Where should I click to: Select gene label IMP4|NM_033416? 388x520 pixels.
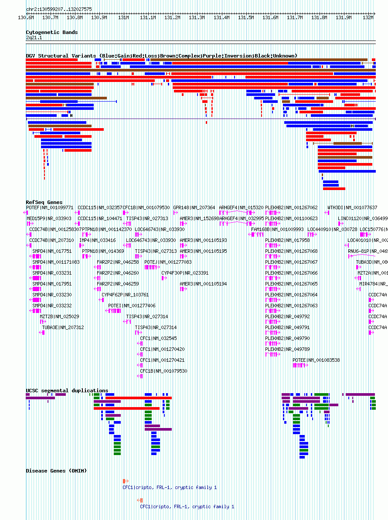[98, 241]
